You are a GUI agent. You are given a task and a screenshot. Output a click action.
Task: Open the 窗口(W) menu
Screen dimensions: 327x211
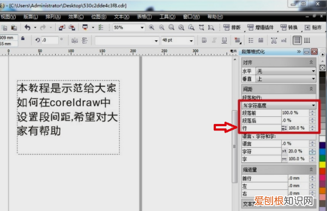[191, 17]
